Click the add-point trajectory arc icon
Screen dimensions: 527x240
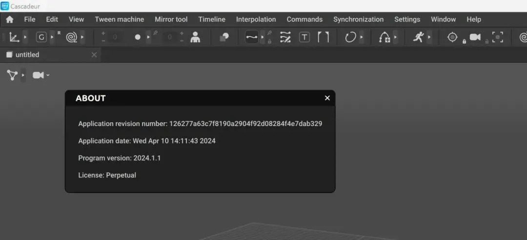385,37
